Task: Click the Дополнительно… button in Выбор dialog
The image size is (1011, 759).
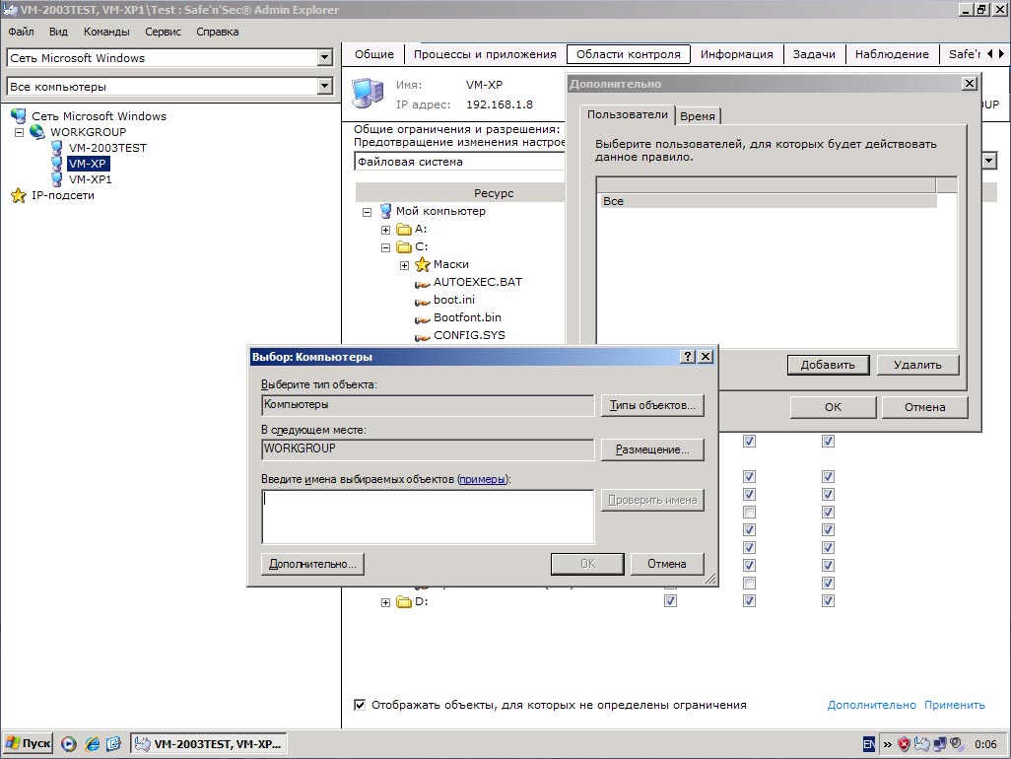Action: click(312, 564)
